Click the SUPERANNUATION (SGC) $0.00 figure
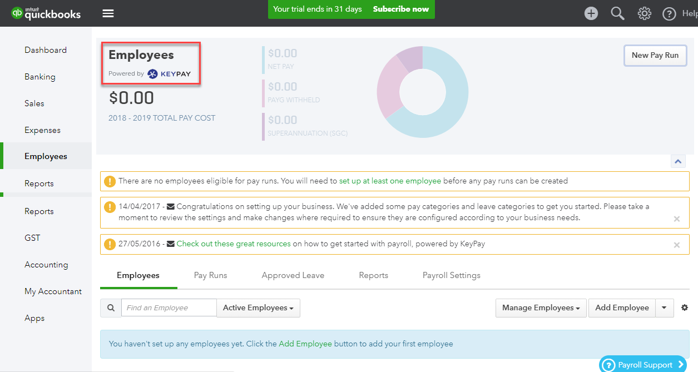This screenshot has height=372, width=698. point(283,120)
